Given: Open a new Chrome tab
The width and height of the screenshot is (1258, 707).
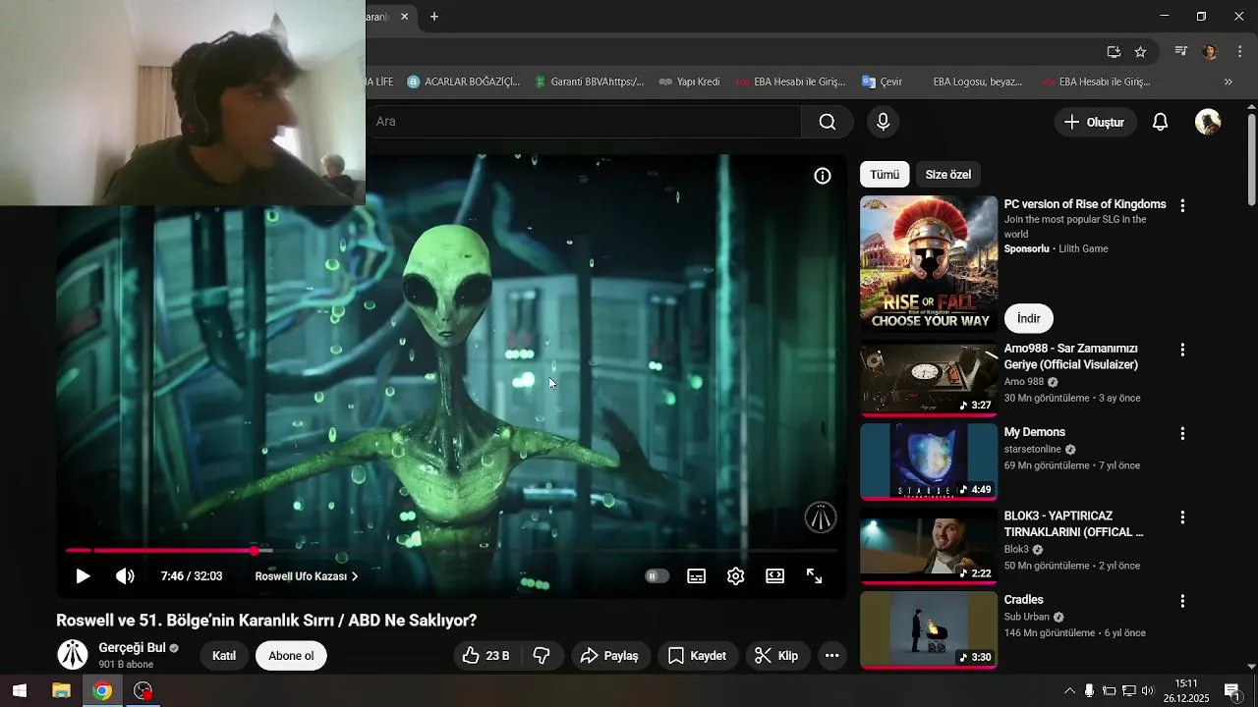Looking at the screenshot, I should [x=434, y=17].
